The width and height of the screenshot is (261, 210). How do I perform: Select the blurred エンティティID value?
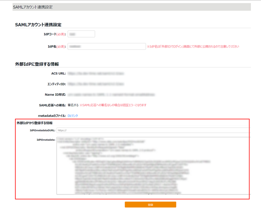click(x=96, y=84)
